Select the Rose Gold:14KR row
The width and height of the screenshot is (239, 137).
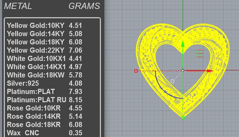coord(44,116)
